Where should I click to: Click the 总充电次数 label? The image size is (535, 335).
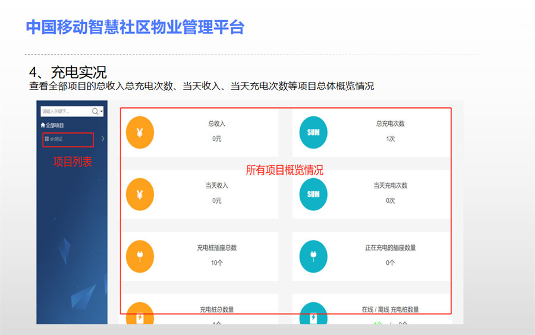coord(391,124)
